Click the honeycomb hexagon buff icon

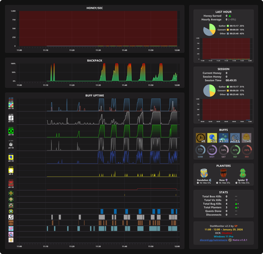11,193
